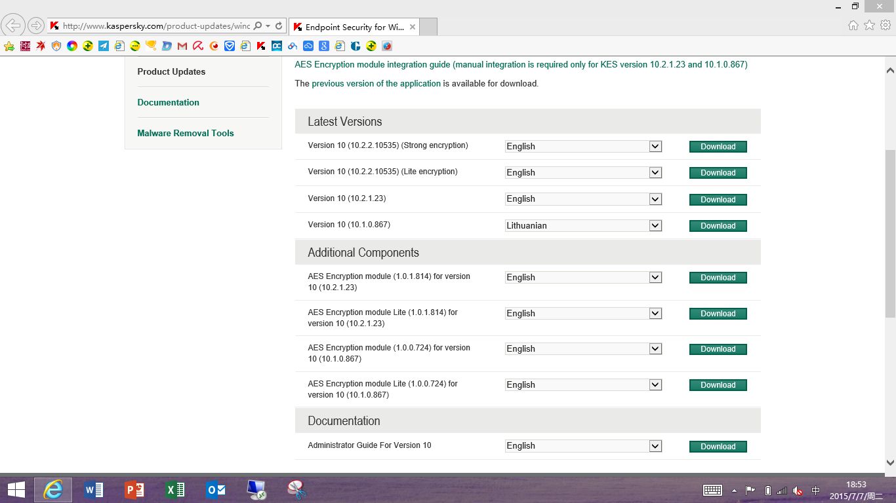The image size is (896, 503).
Task: Open the blue D bookmark icon
Action: point(167,46)
